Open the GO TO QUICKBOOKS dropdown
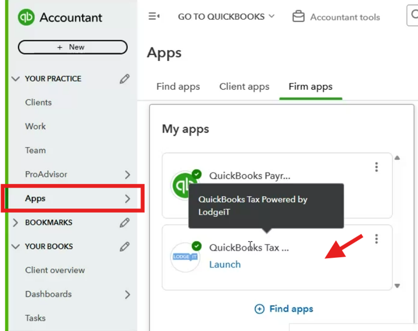 pyautogui.click(x=226, y=16)
